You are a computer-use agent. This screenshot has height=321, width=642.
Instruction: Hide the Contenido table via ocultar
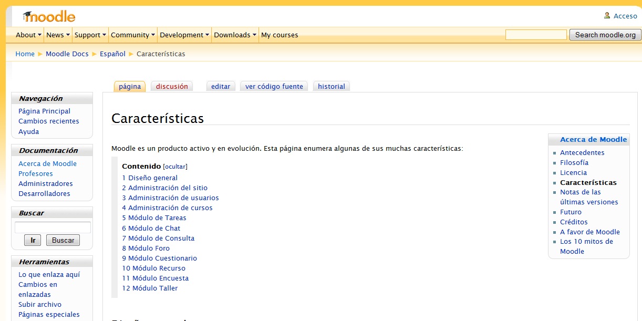pos(175,167)
